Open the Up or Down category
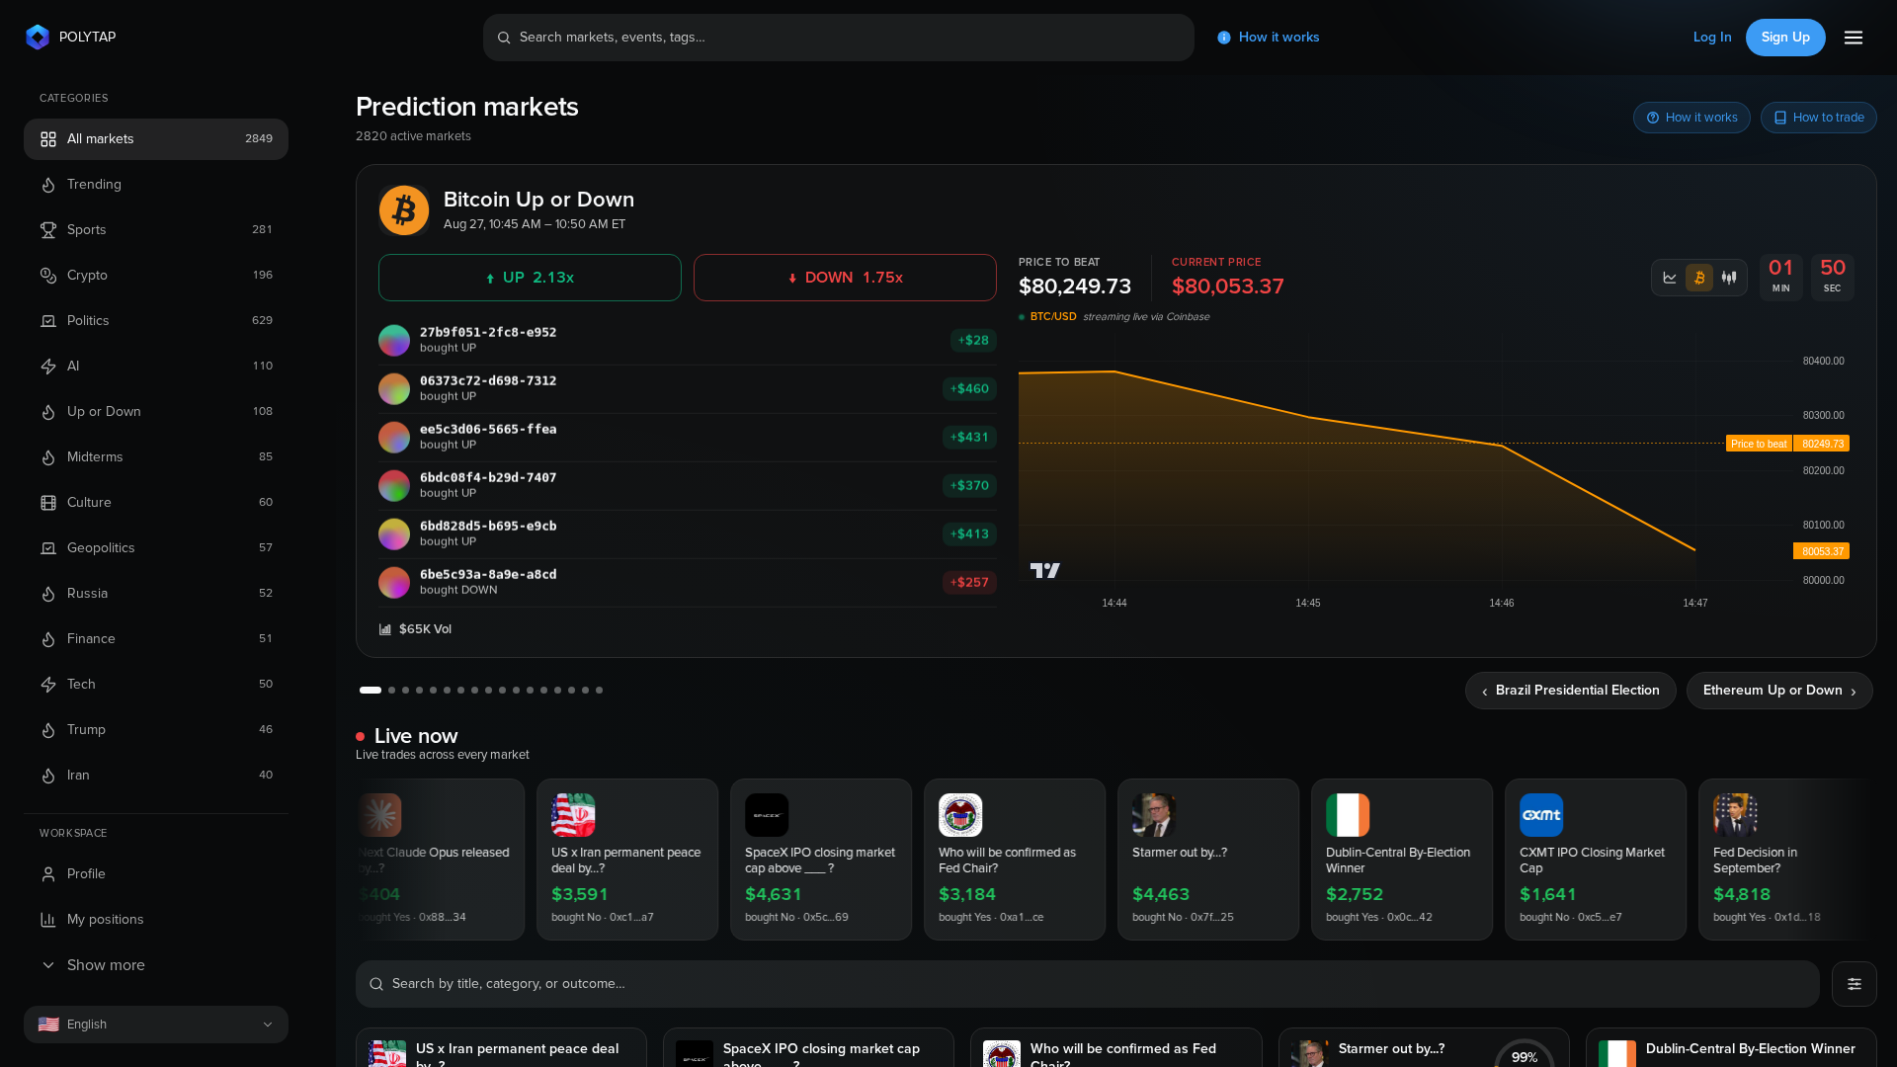This screenshot has height=1067, width=1897. (x=156, y=412)
